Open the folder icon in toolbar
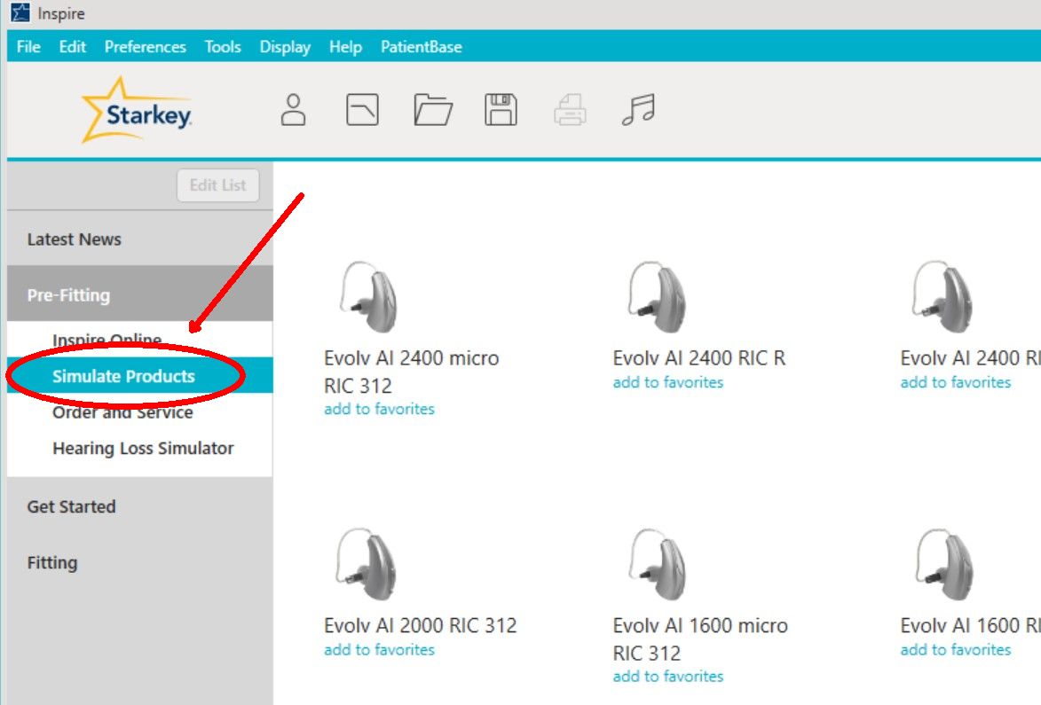1041x705 pixels. pos(433,109)
